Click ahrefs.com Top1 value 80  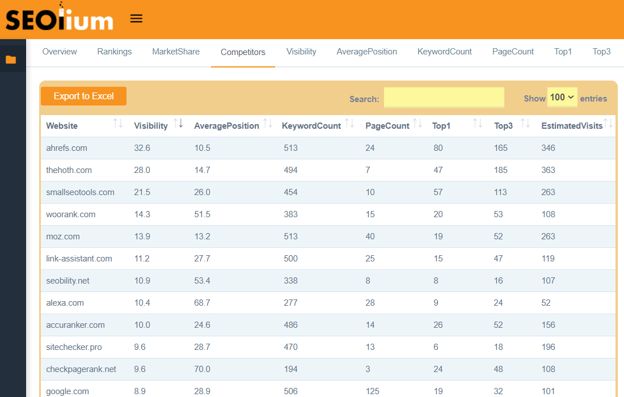point(438,148)
